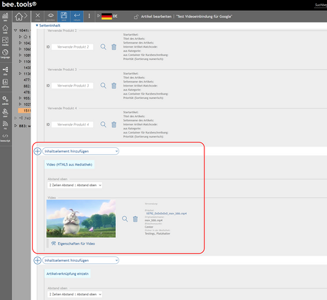
Task: Click the Verwende Produkt 4 ID field
Action: click(72, 125)
